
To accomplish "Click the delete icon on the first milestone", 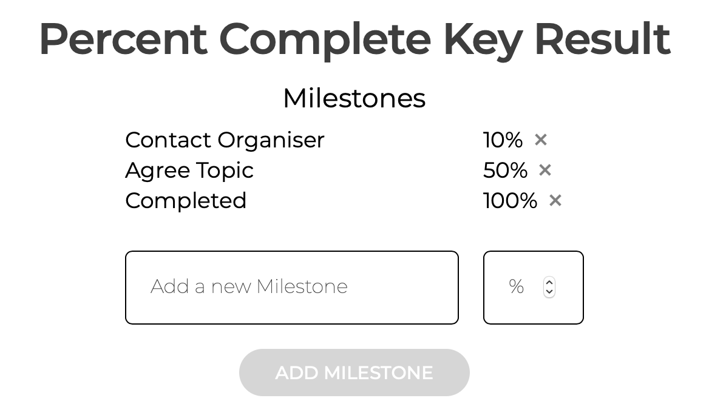I will point(540,140).
